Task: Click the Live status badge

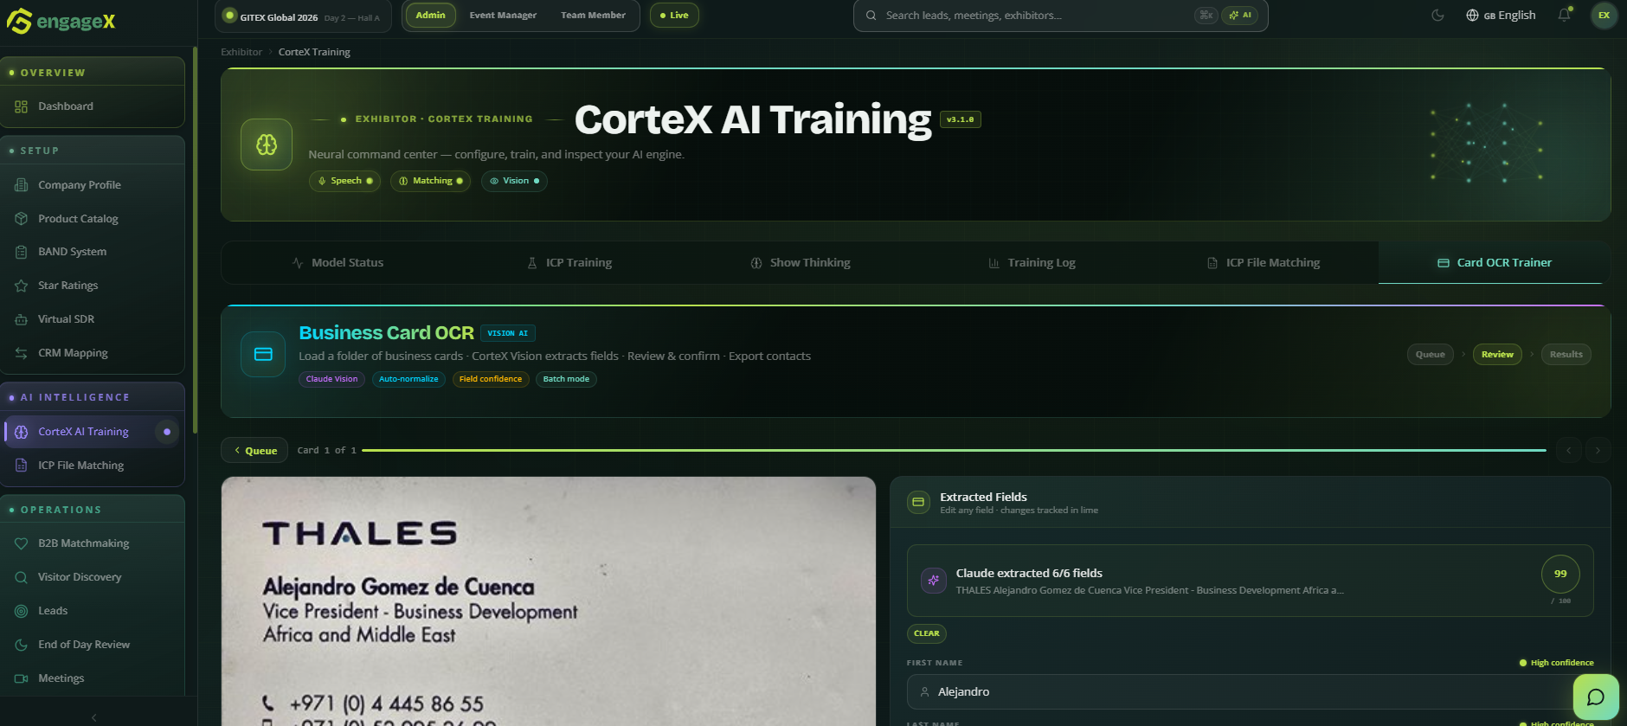Action: click(x=674, y=16)
